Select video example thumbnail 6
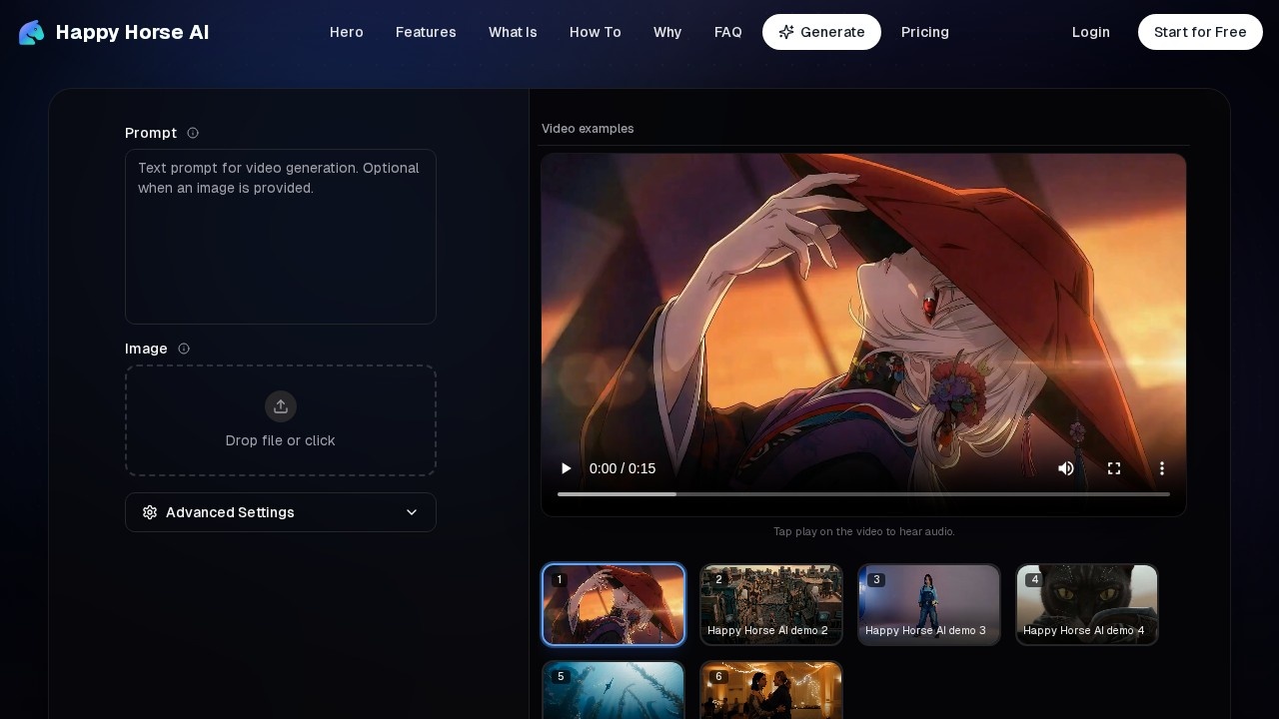 (771, 690)
